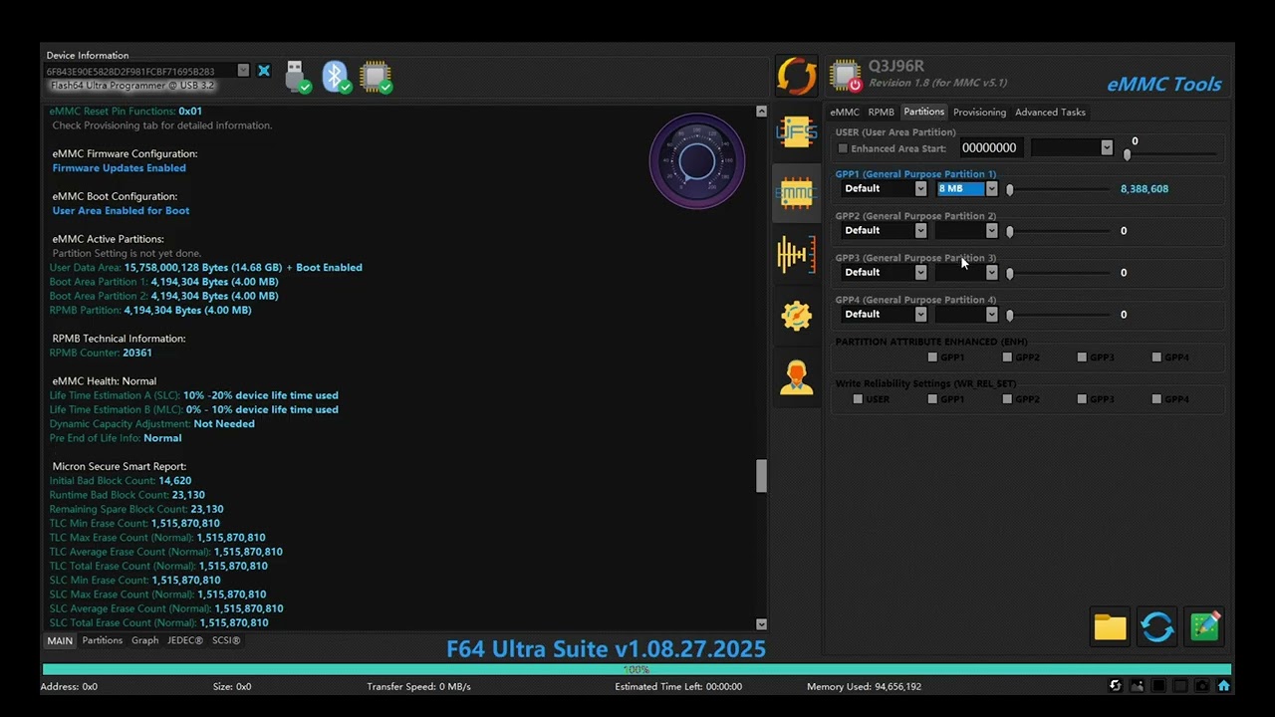Click the GPP3 size slider
1275x717 pixels.
tap(1058, 273)
